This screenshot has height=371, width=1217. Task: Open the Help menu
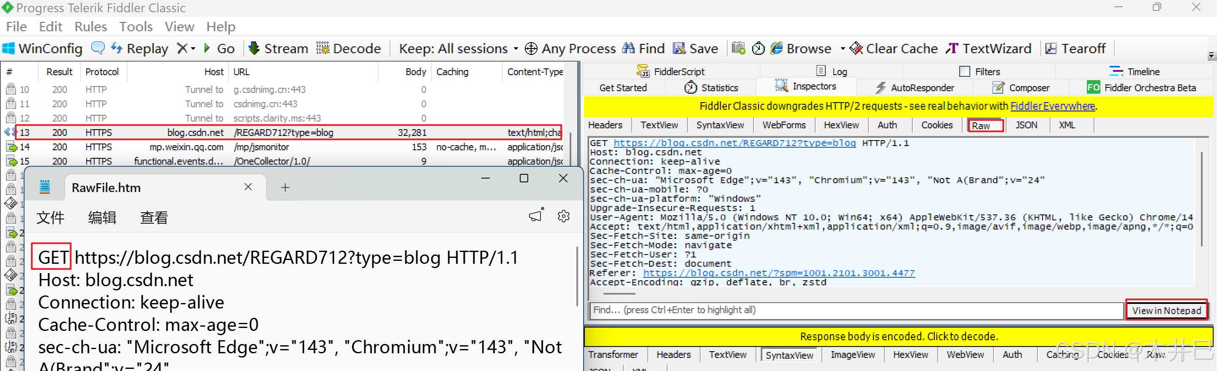tap(221, 27)
